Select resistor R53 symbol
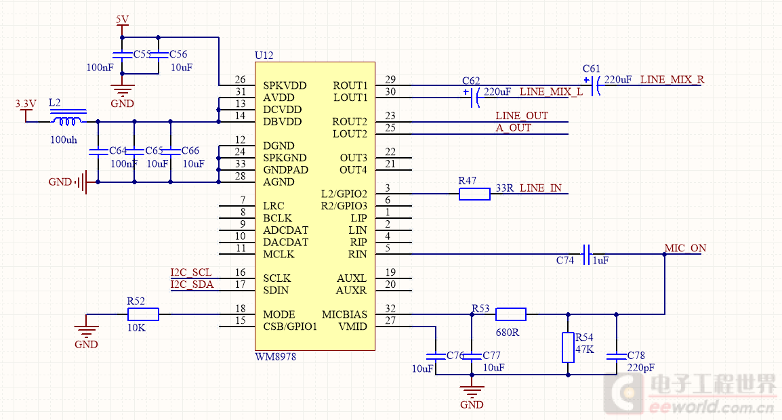This screenshot has height=420, width=782. [511, 314]
